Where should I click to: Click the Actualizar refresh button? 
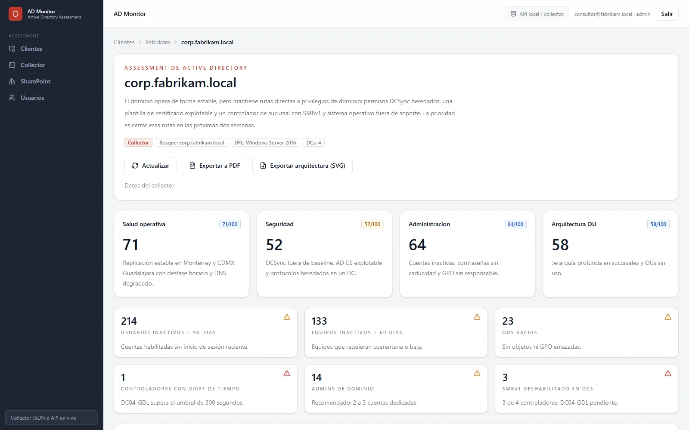pos(150,166)
